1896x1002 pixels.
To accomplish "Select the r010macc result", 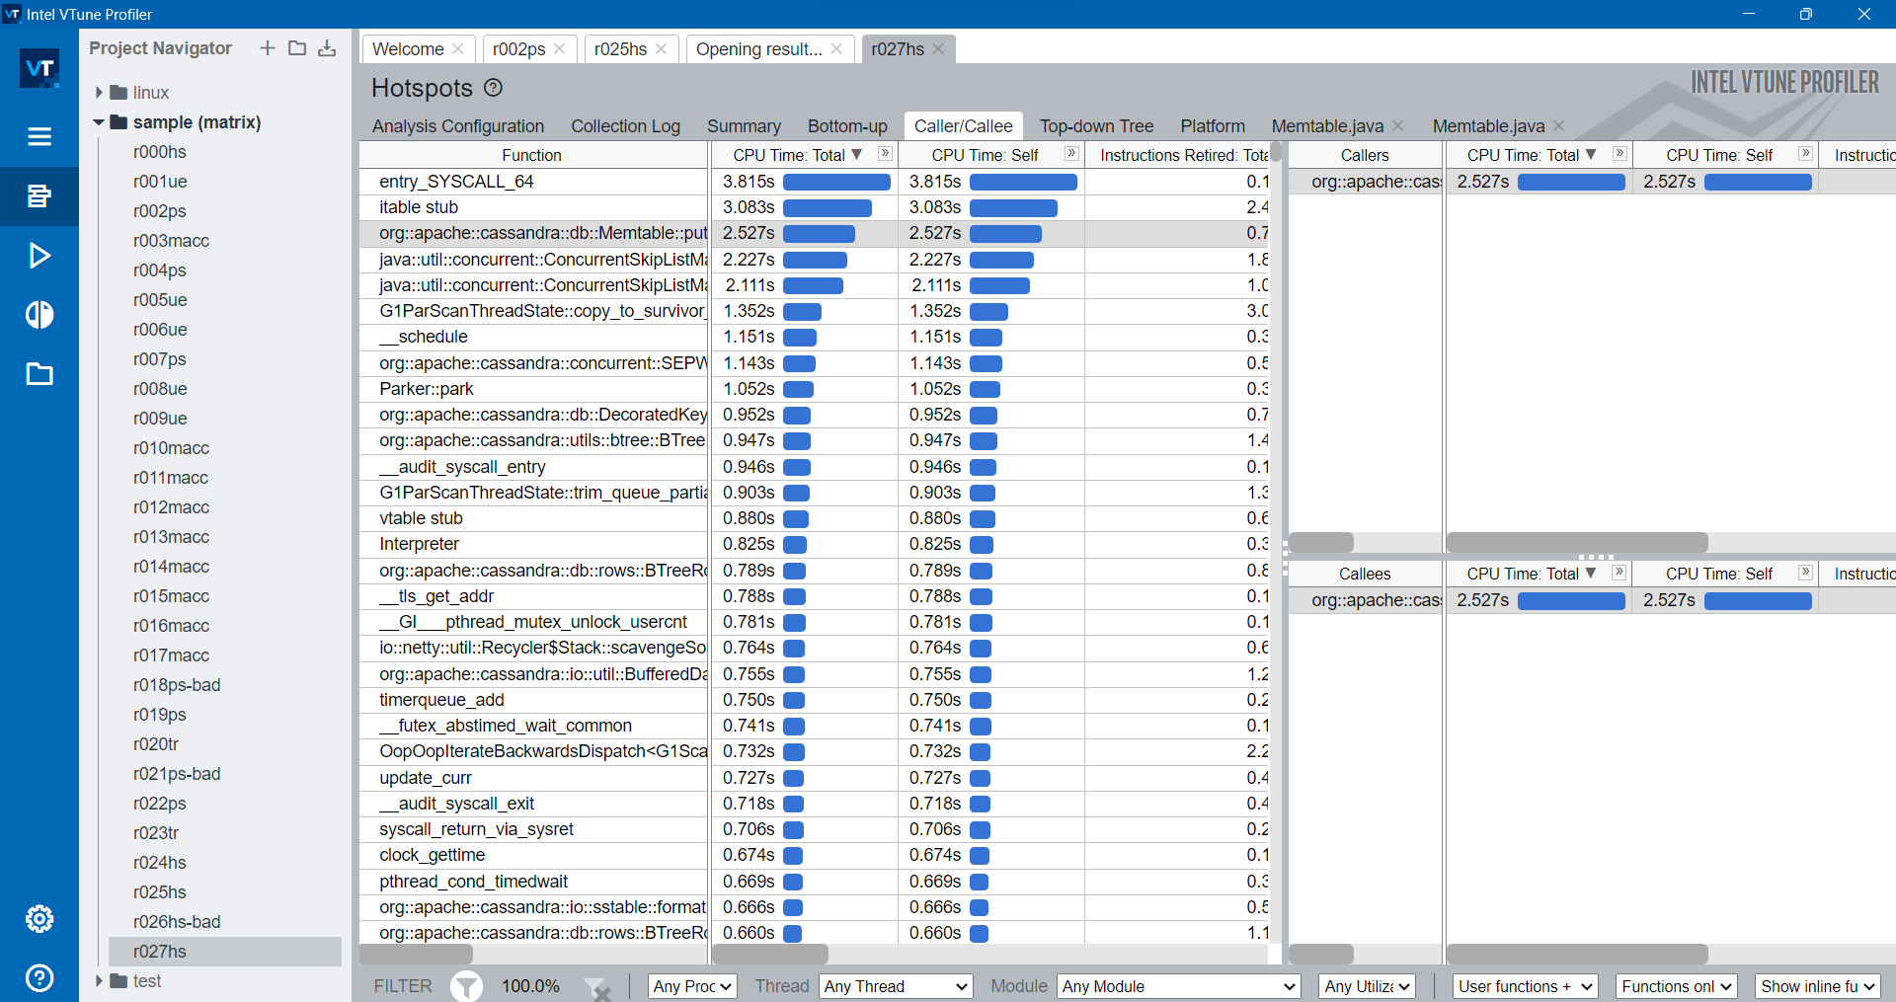I will click(x=171, y=448).
